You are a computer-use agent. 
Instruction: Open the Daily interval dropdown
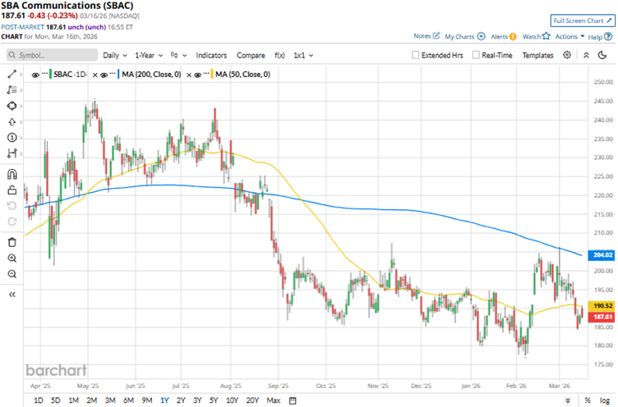click(x=113, y=55)
